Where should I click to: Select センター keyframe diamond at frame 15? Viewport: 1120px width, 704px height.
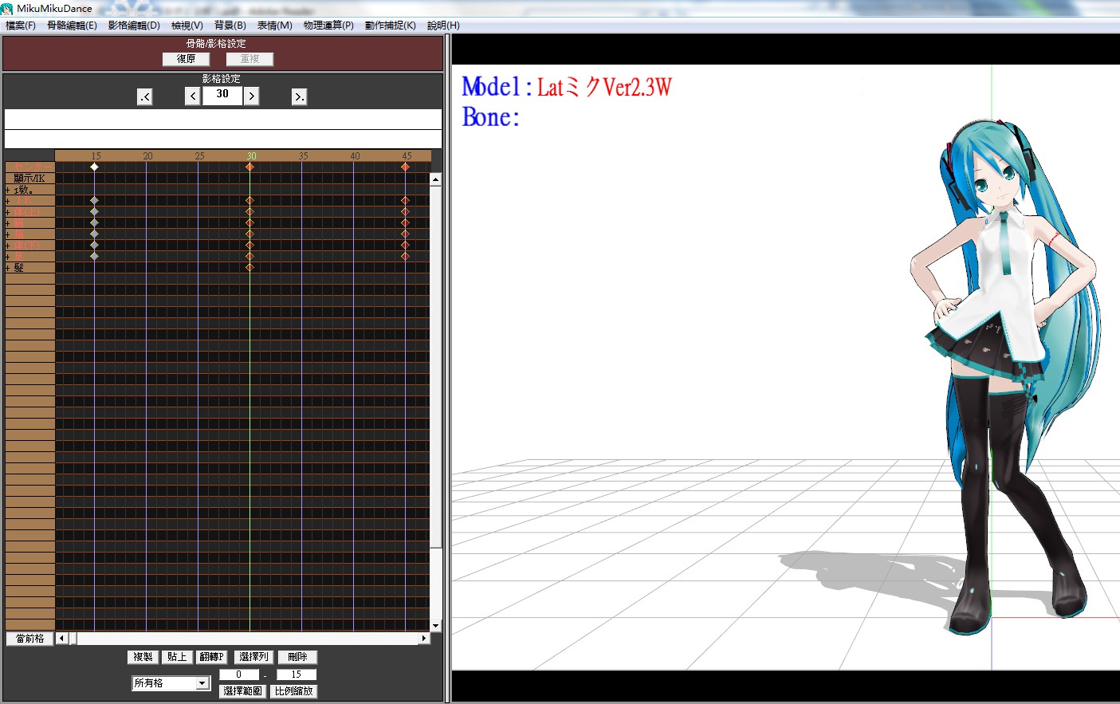[x=94, y=167]
